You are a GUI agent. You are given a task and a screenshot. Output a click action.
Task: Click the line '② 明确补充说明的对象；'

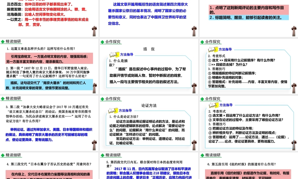click(226, 78)
